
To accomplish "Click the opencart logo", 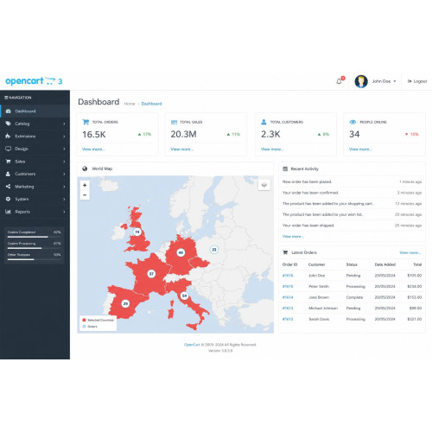I will coord(34,81).
